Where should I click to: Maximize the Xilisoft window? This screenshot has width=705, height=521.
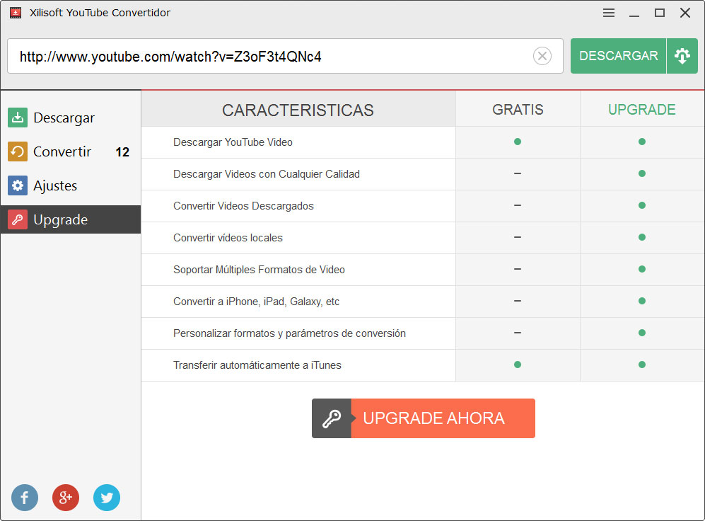click(x=660, y=13)
